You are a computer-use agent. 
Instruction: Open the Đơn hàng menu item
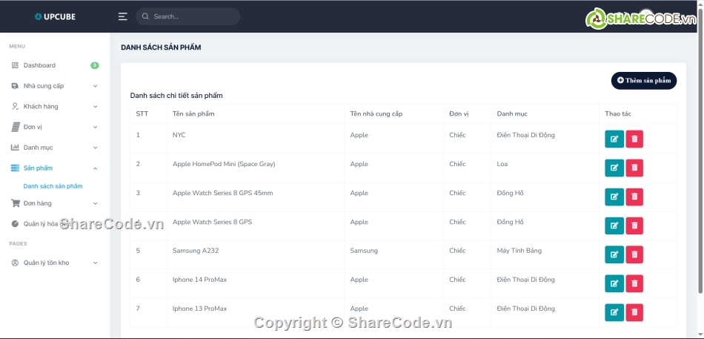(55, 203)
